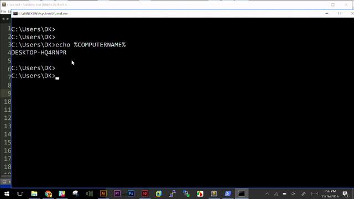Open the taskbar clock and calendar
Viewport: 354px width, 199px height.
point(330,193)
